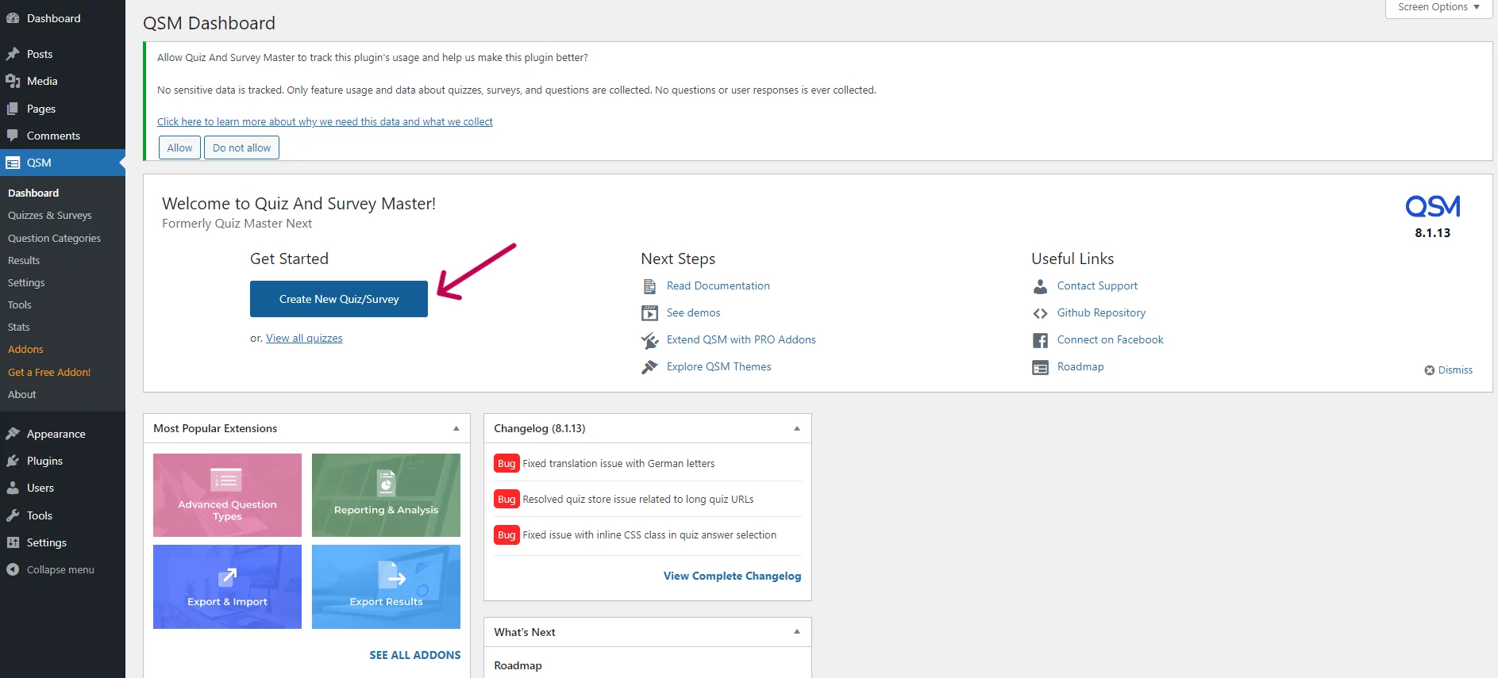Click the Explore QSM Themes brush icon

click(649, 367)
